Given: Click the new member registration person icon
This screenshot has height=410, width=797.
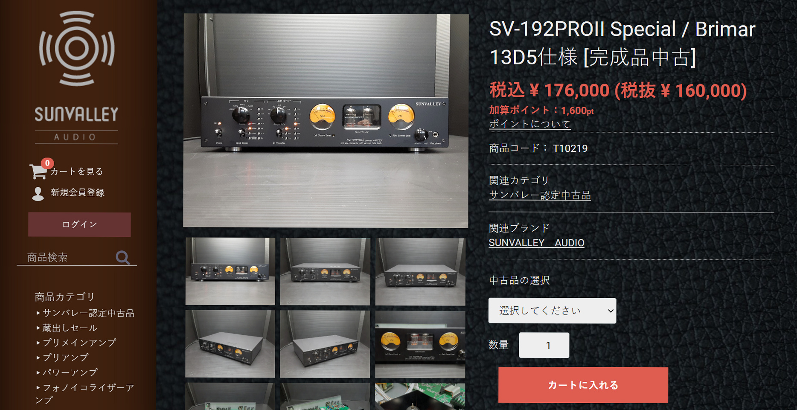Looking at the screenshot, I should 38,194.
